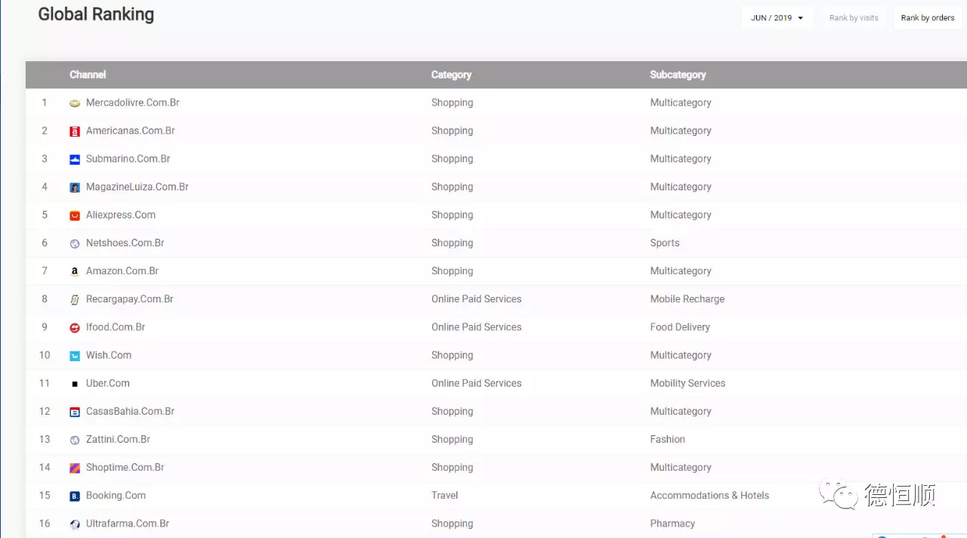Viewport: 967px width, 538px height.
Task: Click Online Paid Services in Ifood row
Action: (x=477, y=327)
